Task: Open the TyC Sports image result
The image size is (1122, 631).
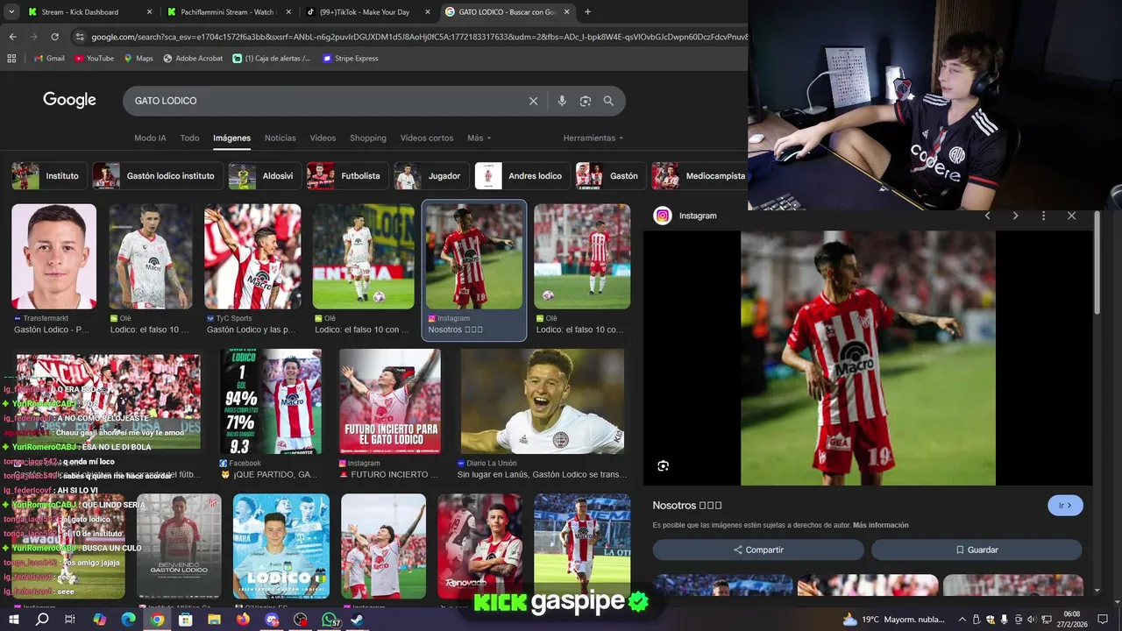Action: pyautogui.click(x=252, y=257)
